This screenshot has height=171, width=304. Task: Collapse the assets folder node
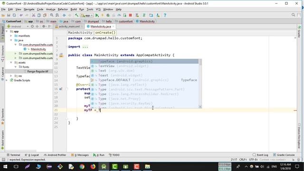(x=11, y=63)
